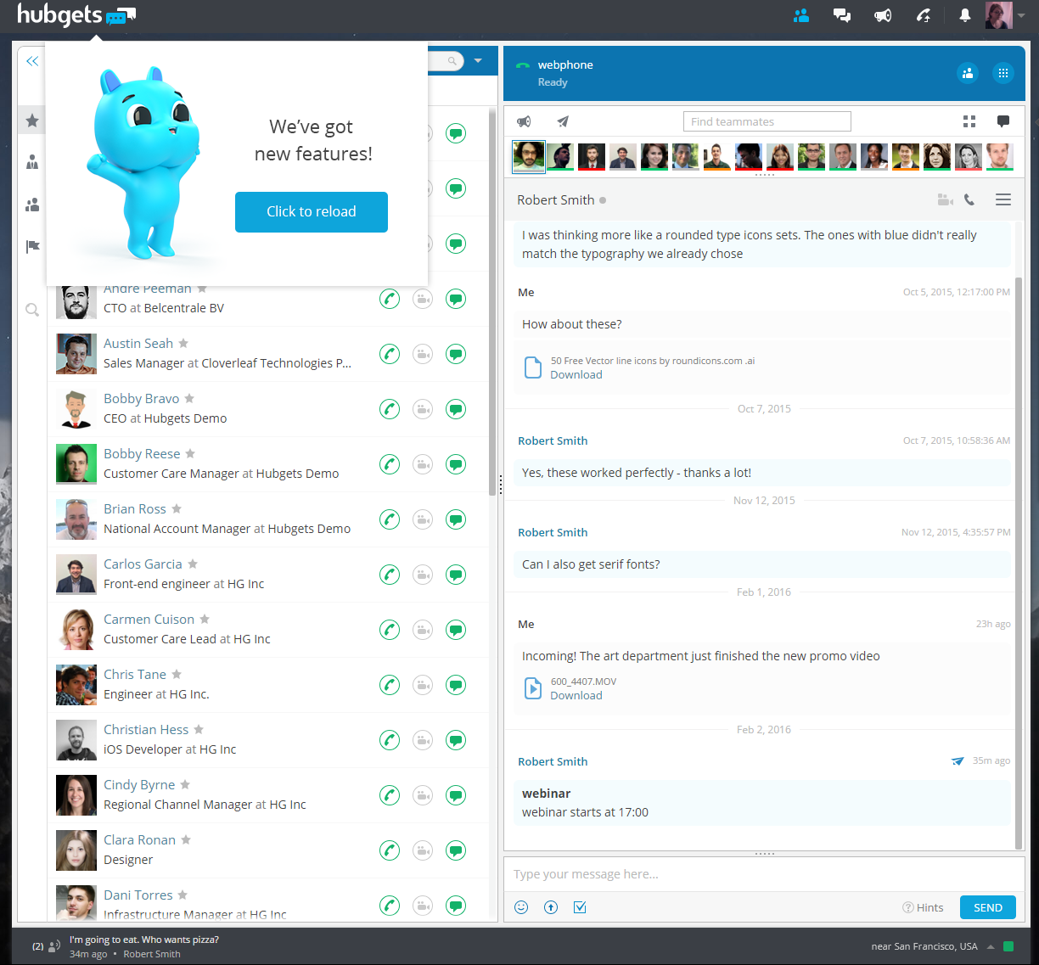The height and width of the screenshot is (965, 1039).
Task: Open the notifications bell
Action: pyautogui.click(x=965, y=15)
